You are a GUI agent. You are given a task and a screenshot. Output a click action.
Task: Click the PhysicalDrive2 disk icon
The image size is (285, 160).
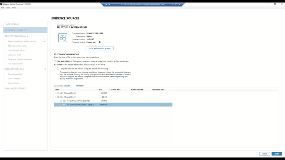[x=62, y=93]
